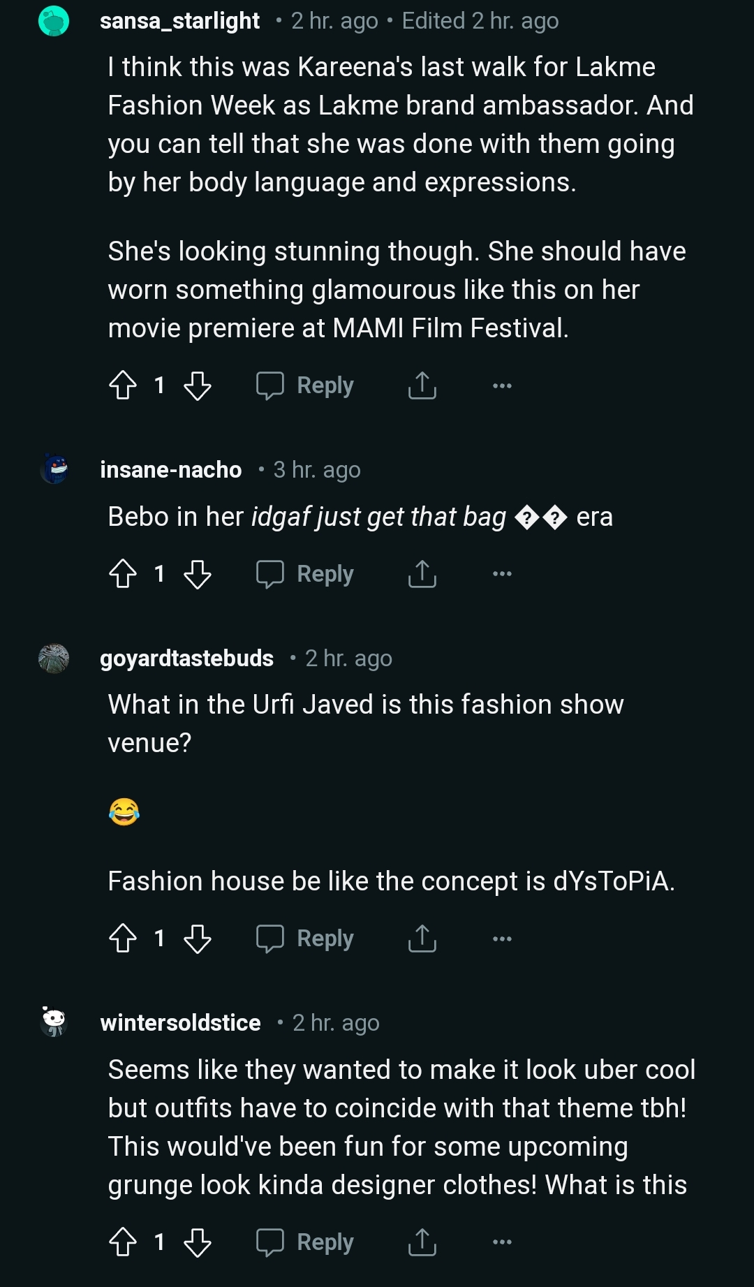
Task: Open more options on insane-nacho's comment
Action: click(x=502, y=574)
